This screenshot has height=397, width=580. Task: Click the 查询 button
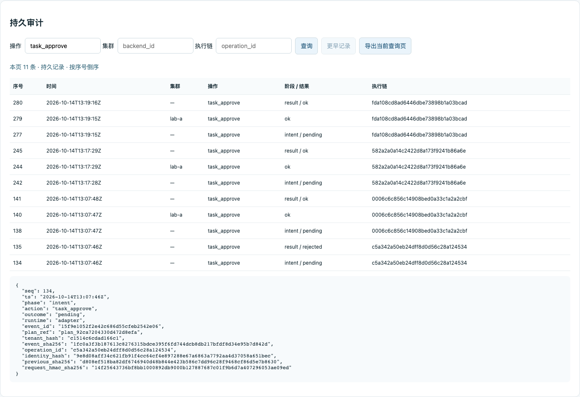pos(306,46)
